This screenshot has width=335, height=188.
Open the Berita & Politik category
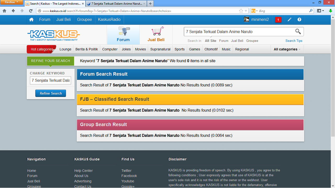pos(87,49)
